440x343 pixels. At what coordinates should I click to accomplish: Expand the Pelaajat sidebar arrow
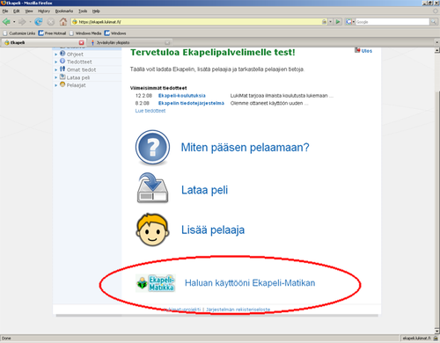56,85
